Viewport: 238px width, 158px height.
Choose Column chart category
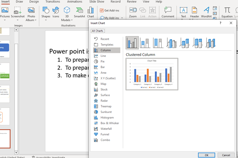tap(106, 50)
